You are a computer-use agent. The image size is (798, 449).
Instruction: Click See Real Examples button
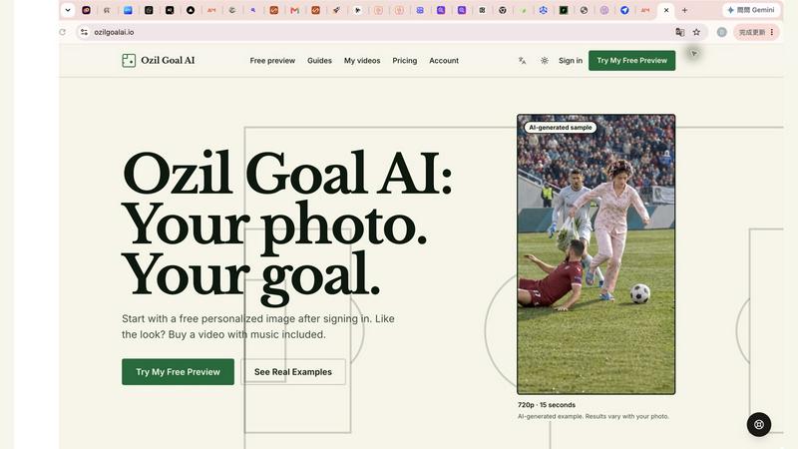[293, 371]
